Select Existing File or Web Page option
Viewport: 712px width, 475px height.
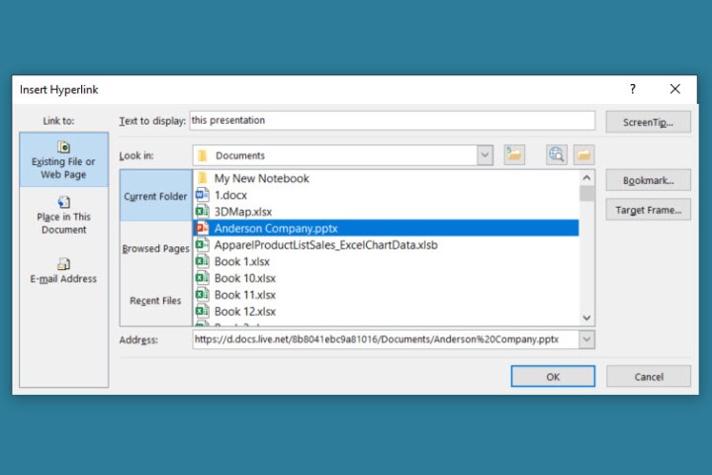63,160
